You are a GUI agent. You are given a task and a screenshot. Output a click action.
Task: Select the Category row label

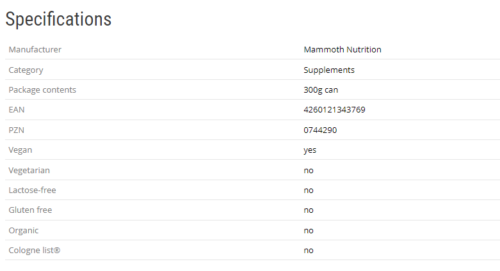pyautogui.click(x=26, y=70)
